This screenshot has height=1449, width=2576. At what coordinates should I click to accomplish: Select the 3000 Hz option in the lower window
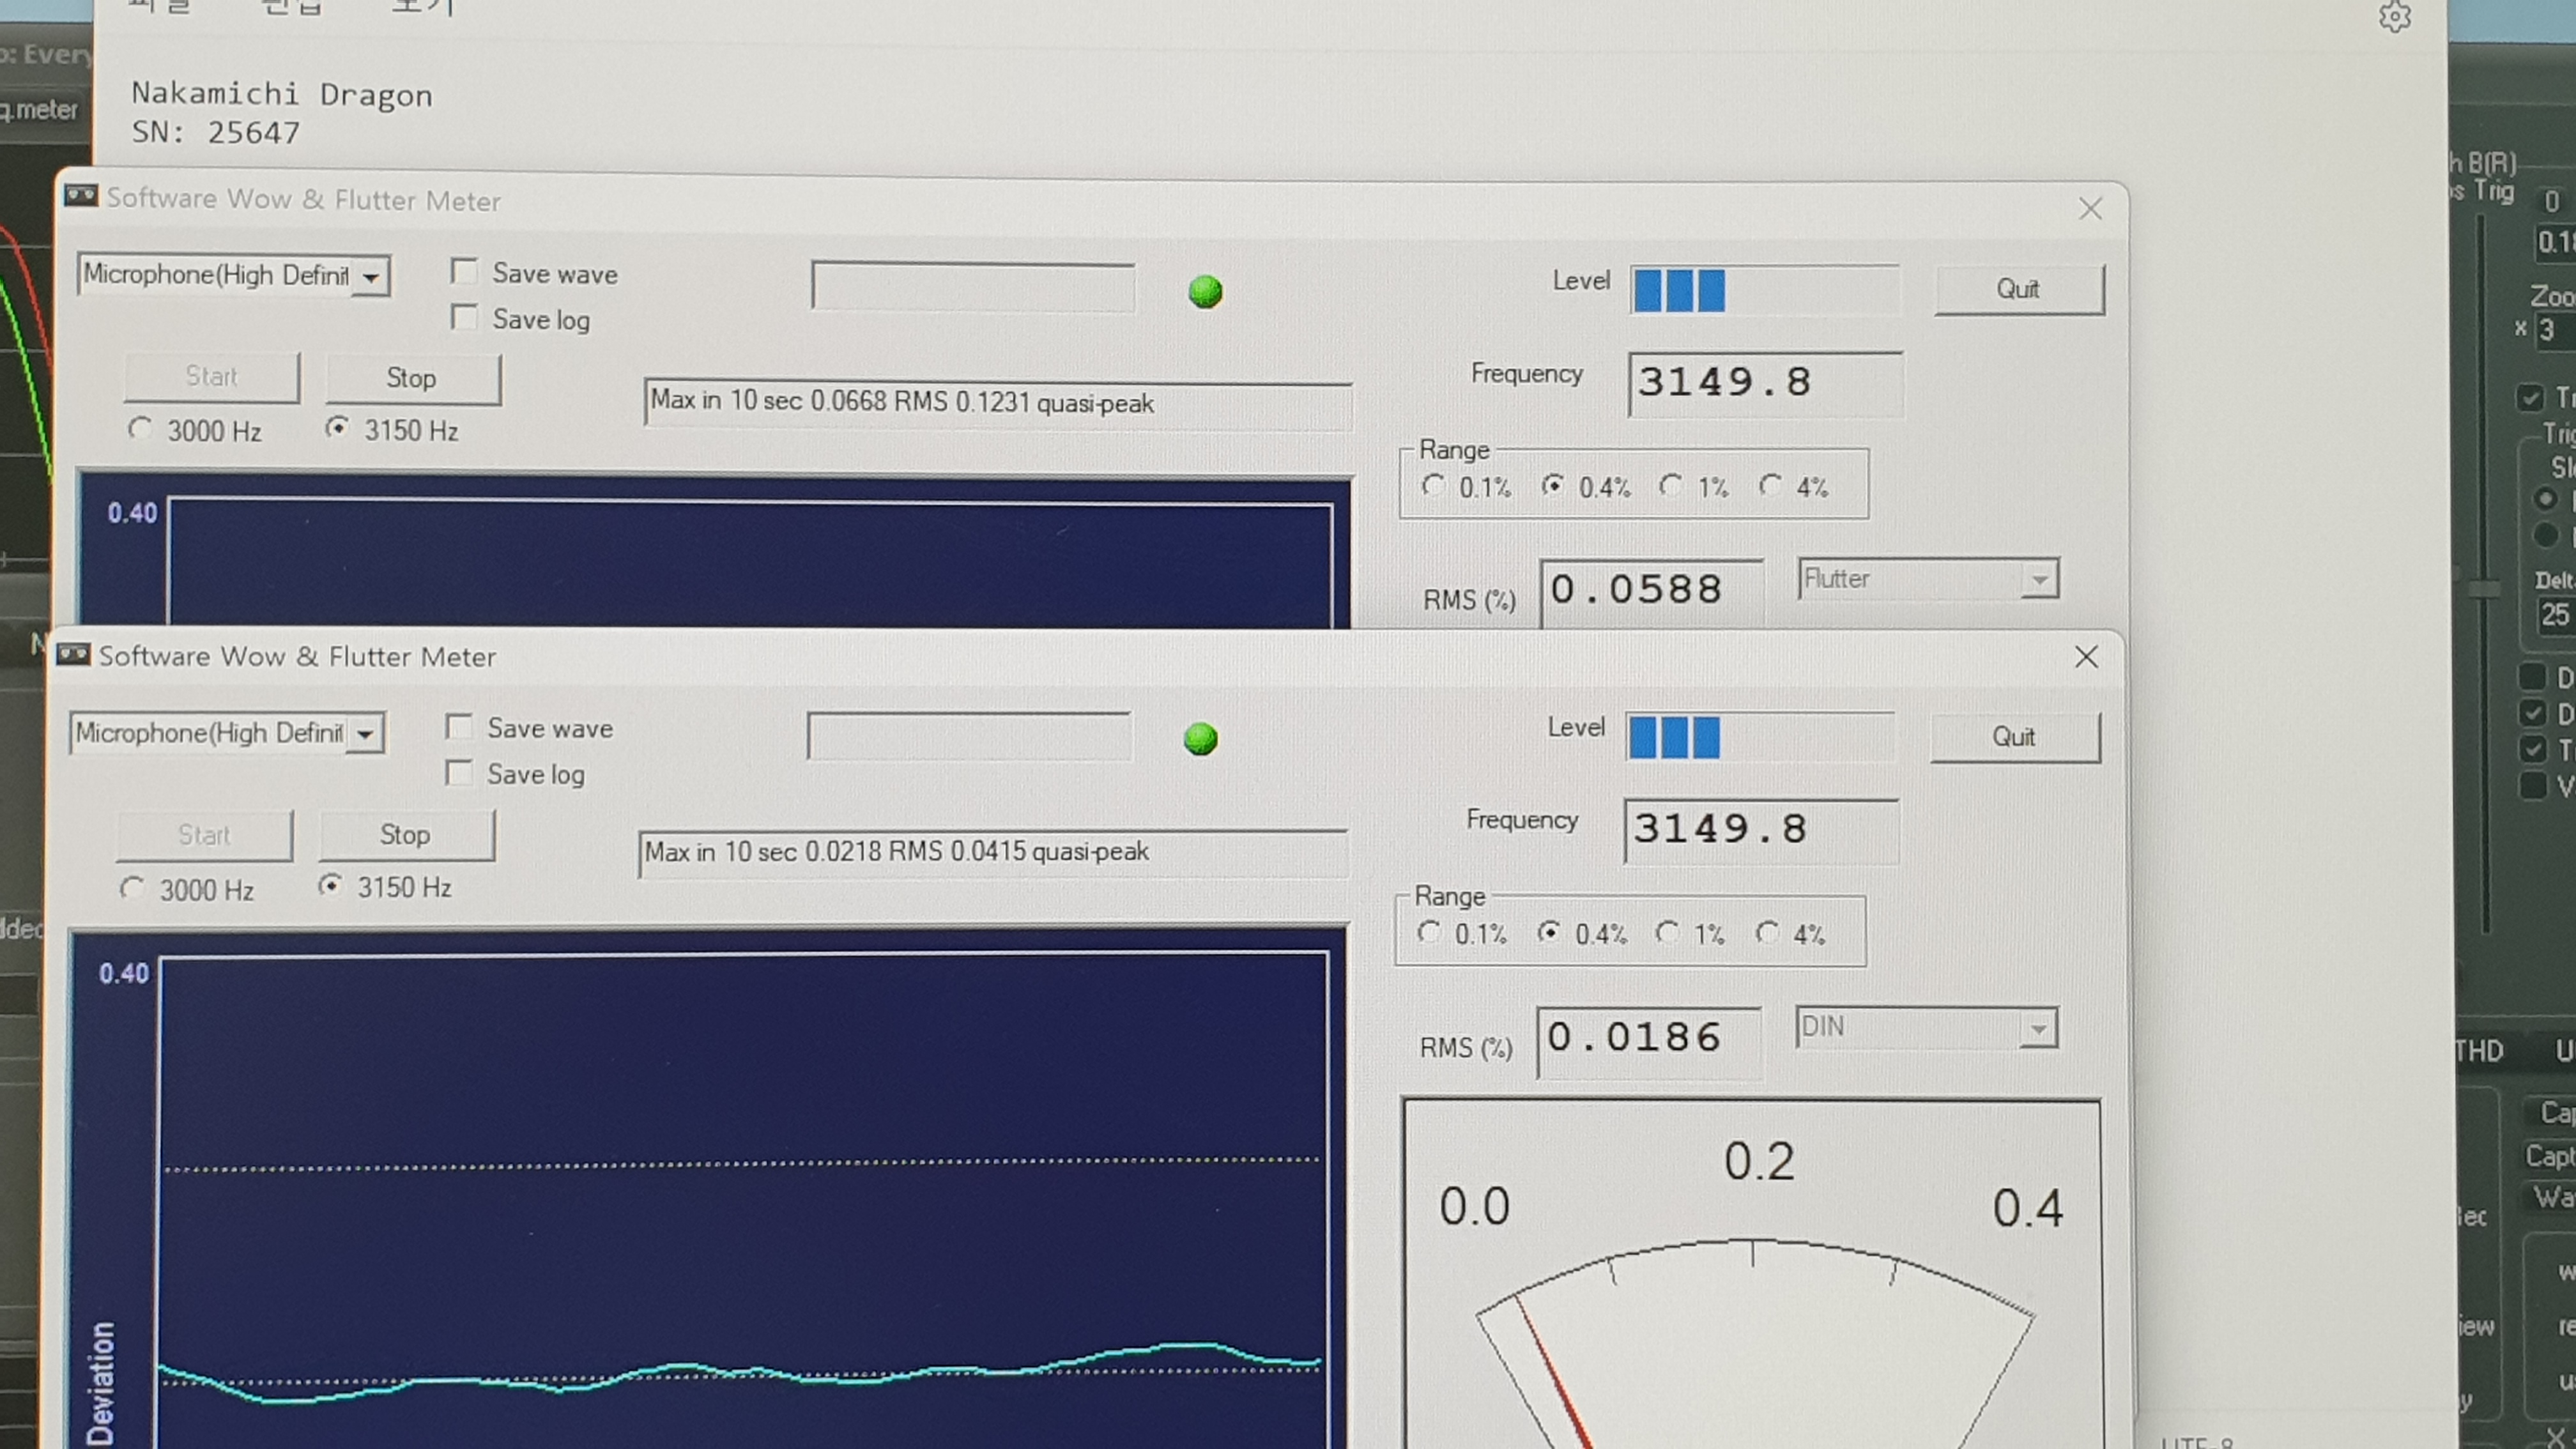pyautogui.click(x=133, y=888)
